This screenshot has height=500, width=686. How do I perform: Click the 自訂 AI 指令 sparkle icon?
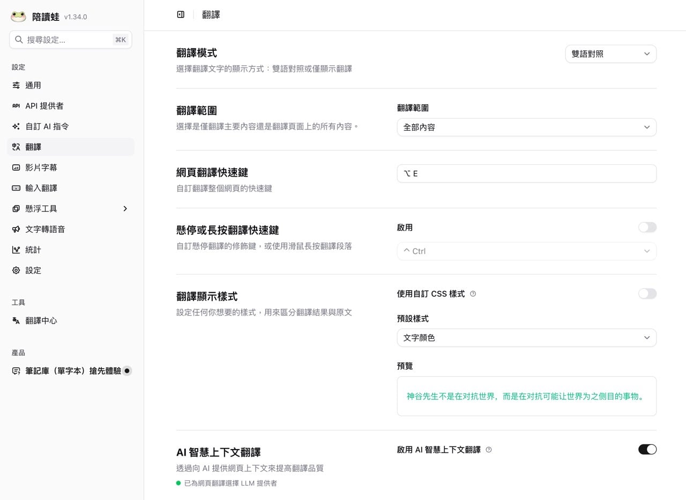point(16,126)
